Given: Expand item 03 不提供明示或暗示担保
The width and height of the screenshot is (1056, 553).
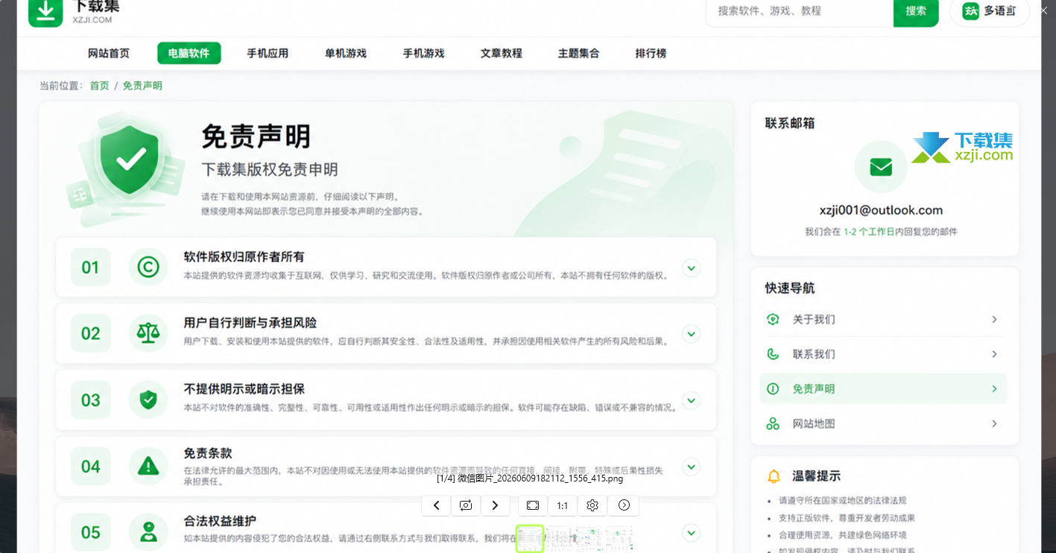Looking at the screenshot, I should (x=692, y=400).
